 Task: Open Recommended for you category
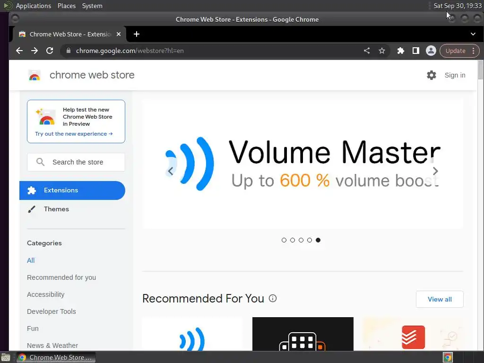[61, 277]
